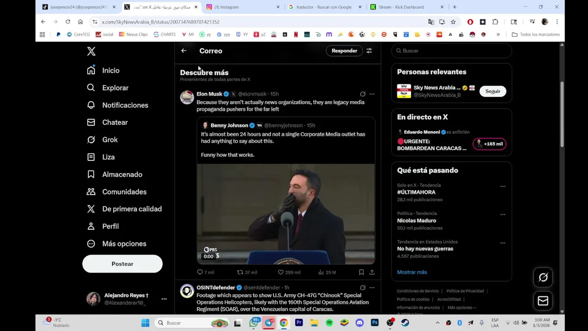Image resolution: width=588 pixels, height=331 pixels.
Task: View the post analytics showing 25 M
Action: pos(327,272)
